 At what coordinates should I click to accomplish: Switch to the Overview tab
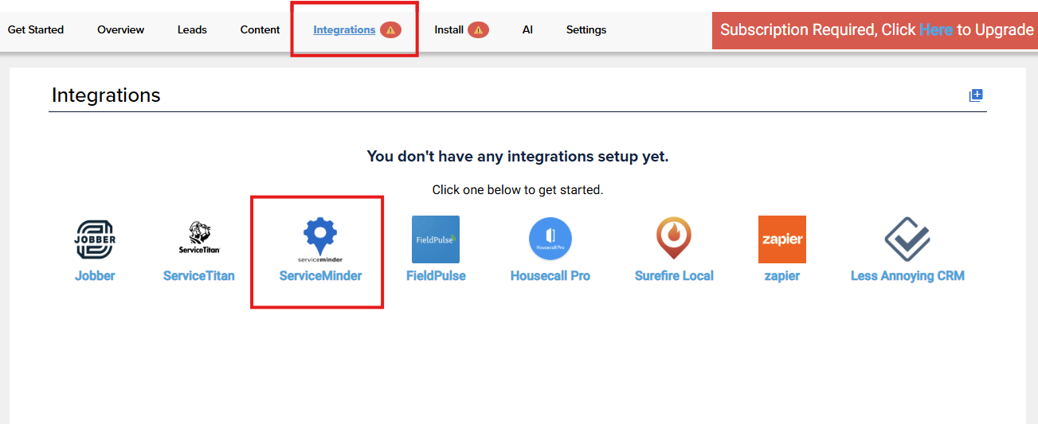(x=121, y=30)
